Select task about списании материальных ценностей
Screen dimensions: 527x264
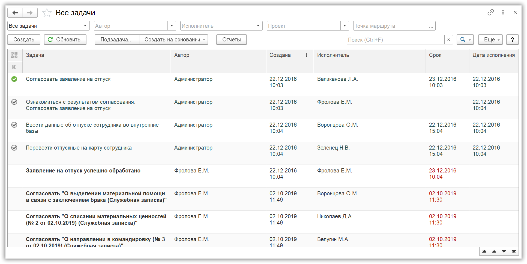(x=96, y=220)
